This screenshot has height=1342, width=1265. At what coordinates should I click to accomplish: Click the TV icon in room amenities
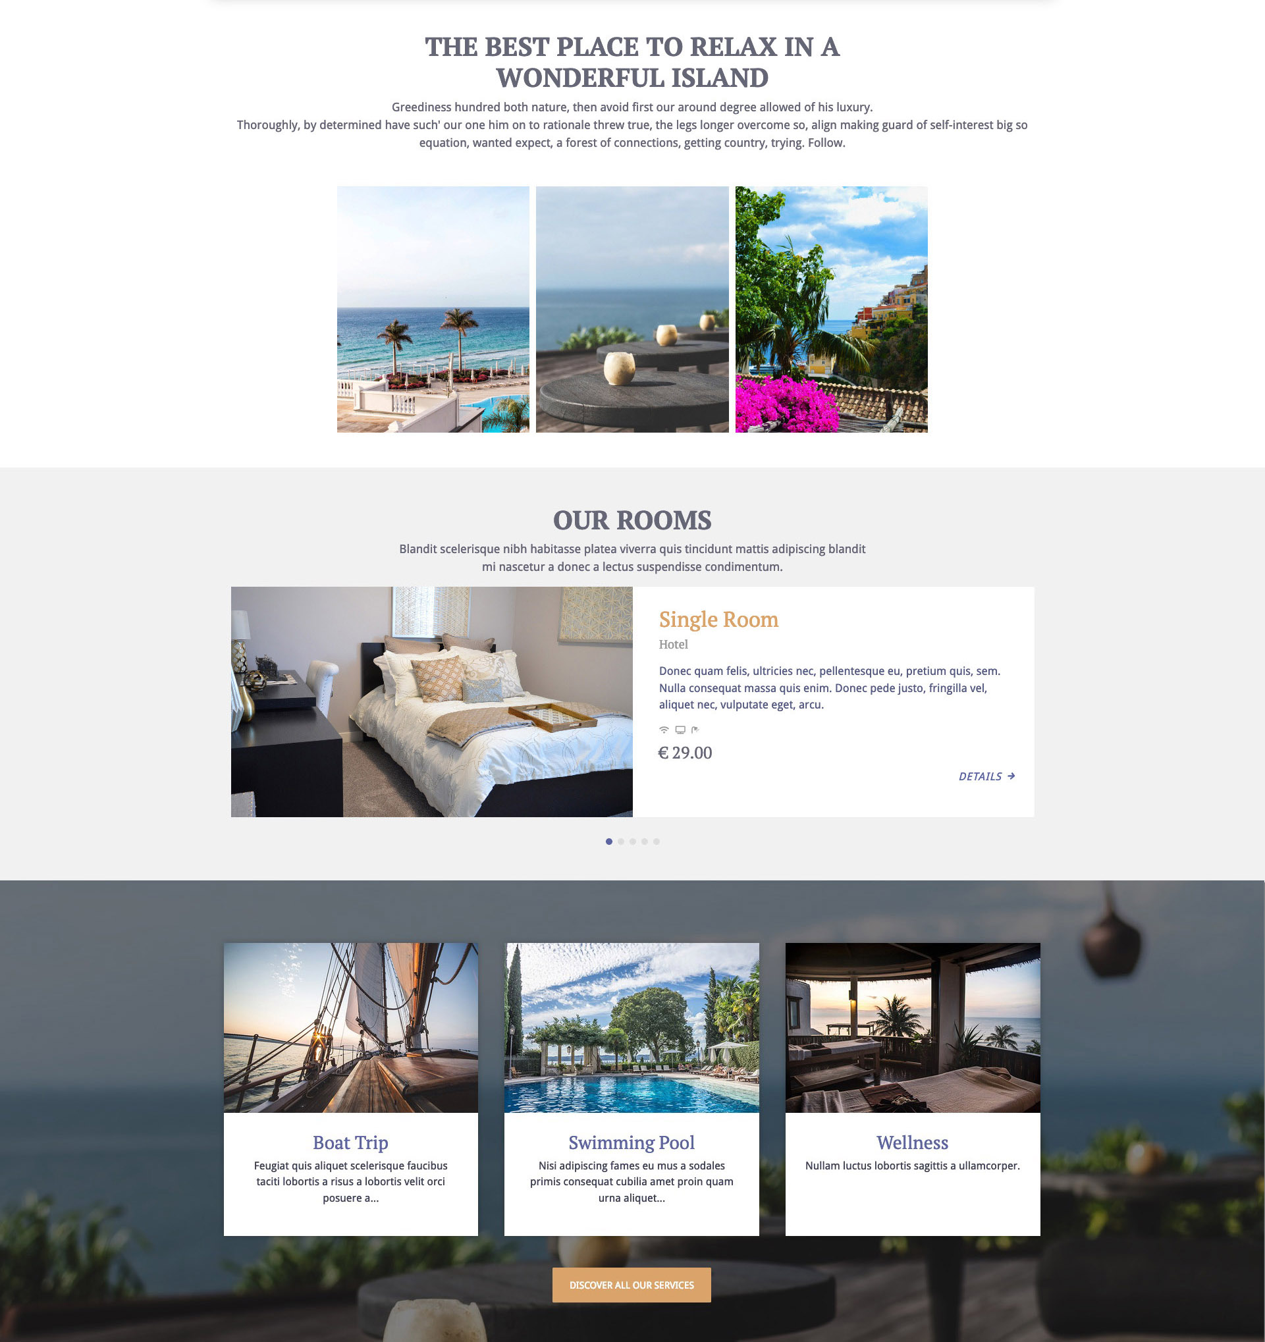[x=679, y=729]
